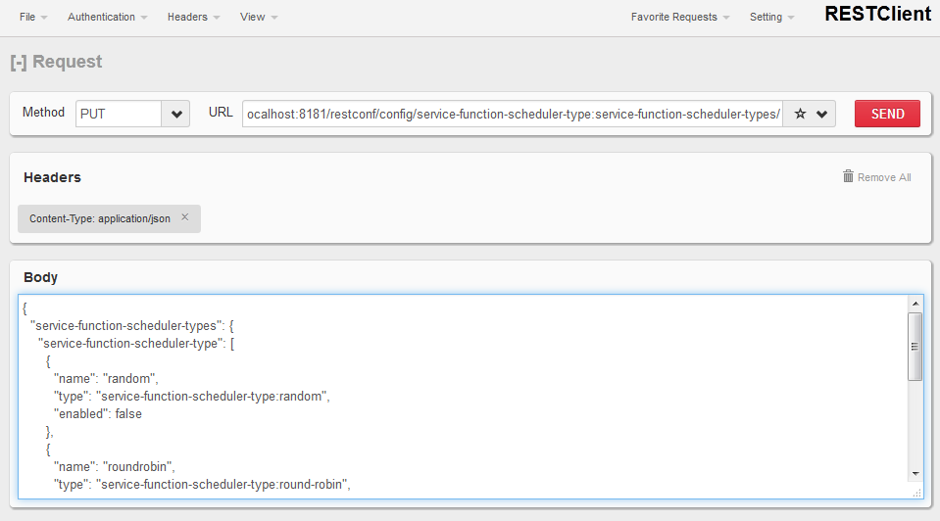Screen dimensions: 940x521
Task: Click the "name": "random" line
Action: pos(106,378)
